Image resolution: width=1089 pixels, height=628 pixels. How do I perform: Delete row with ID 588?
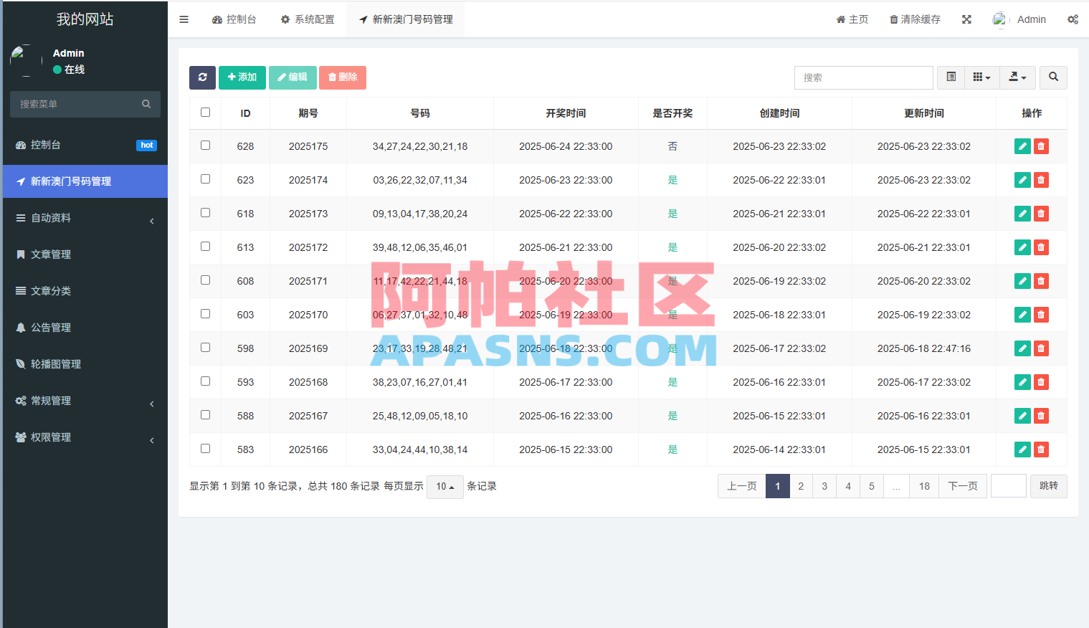[1041, 416]
